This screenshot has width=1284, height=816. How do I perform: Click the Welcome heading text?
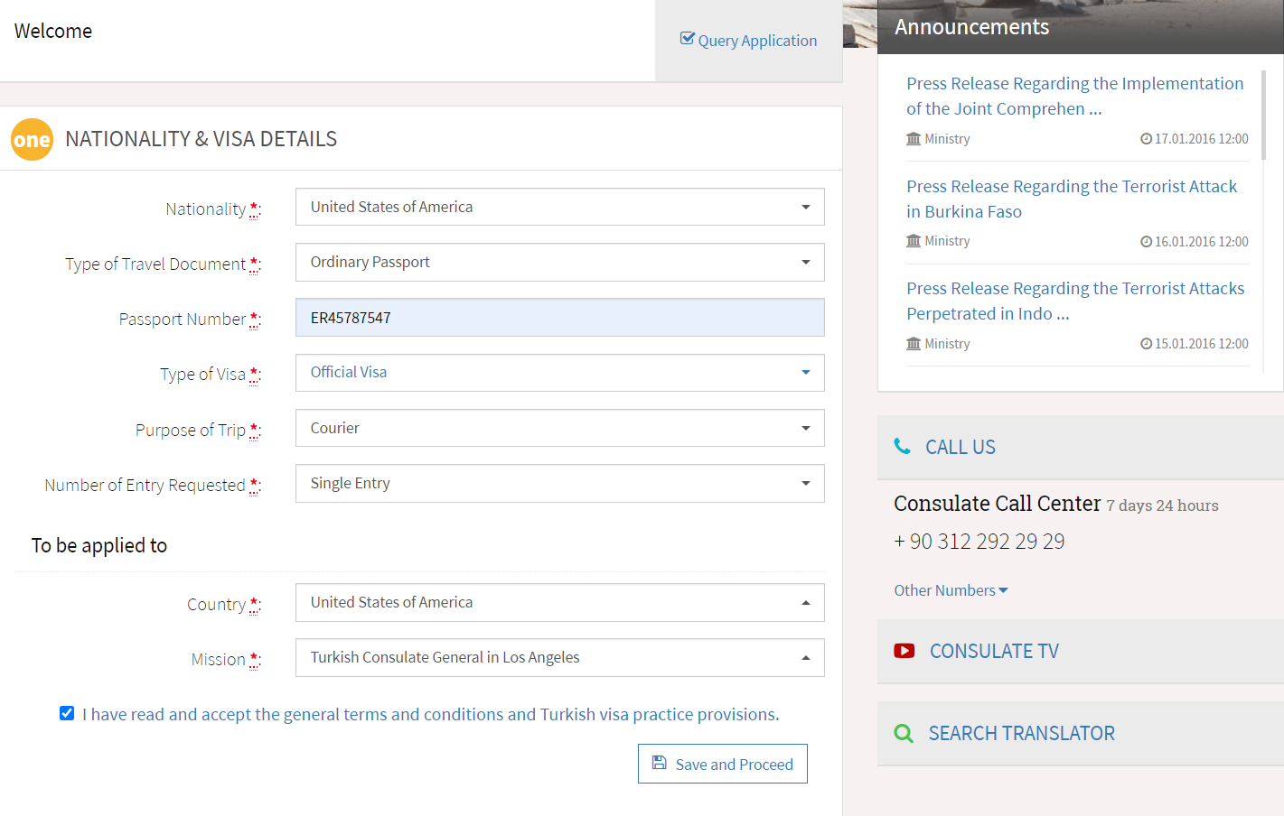pyautogui.click(x=53, y=31)
